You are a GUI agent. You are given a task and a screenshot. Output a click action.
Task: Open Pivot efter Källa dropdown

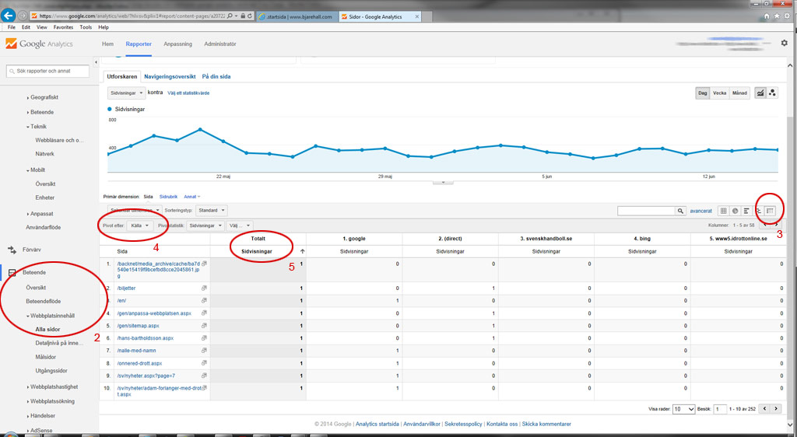(139, 225)
